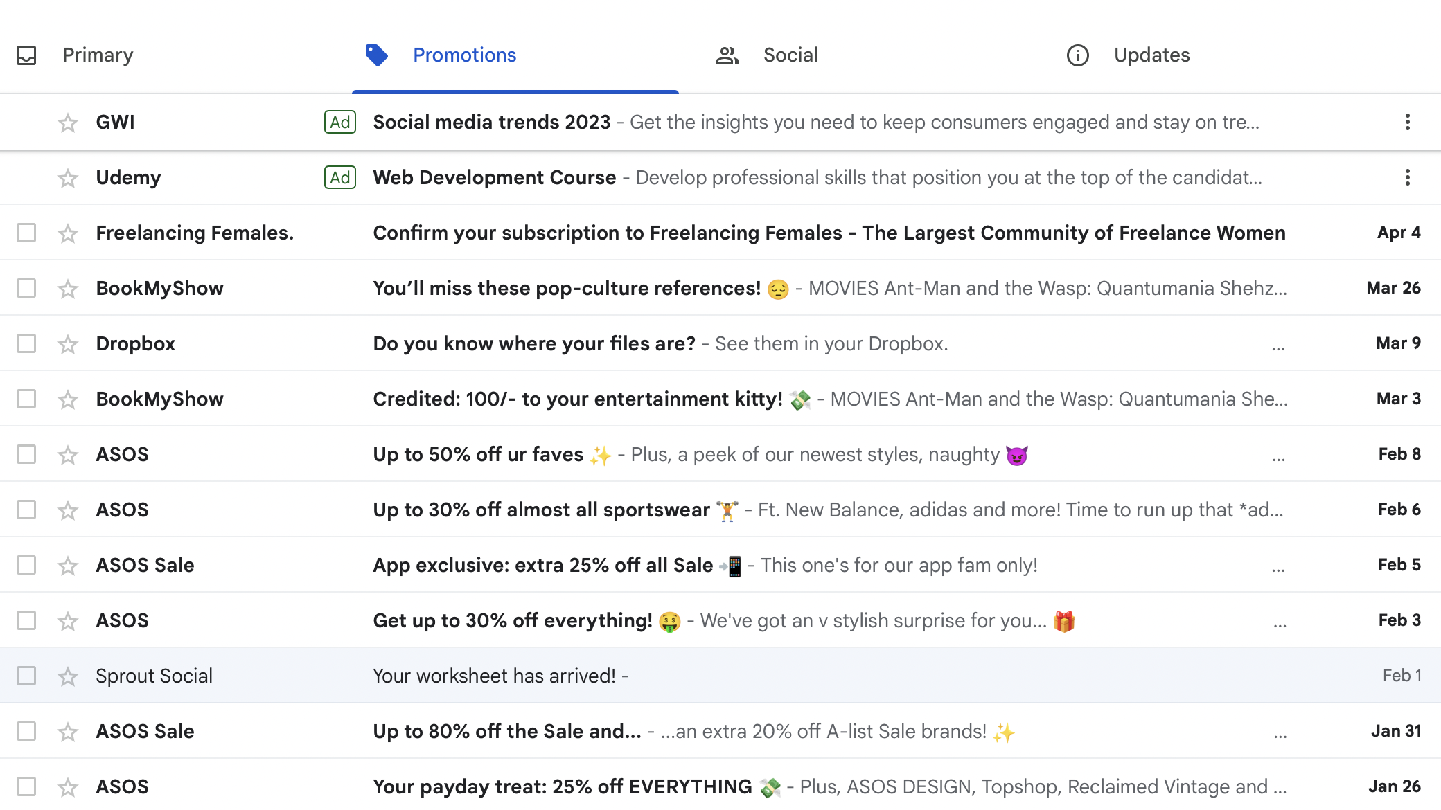
Task: Select the ASOS Feb 3 checkbox
Action: (x=26, y=620)
